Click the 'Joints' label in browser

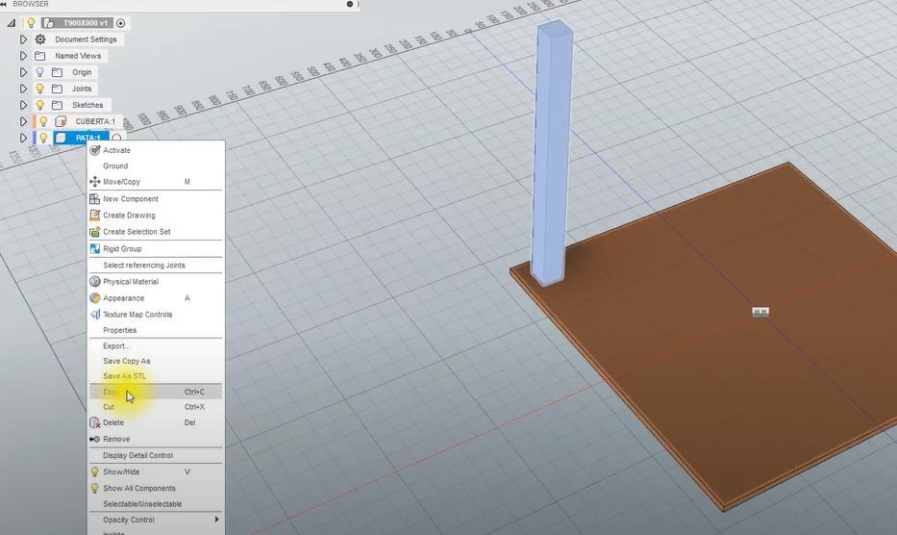[x=82, y=89]
